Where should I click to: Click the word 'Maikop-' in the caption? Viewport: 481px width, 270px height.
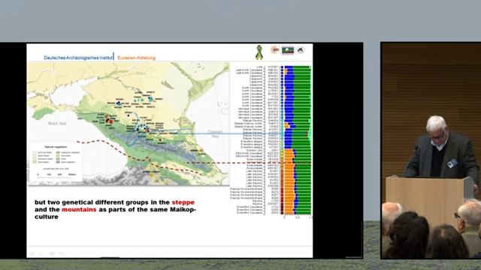[x=183, y=209]
